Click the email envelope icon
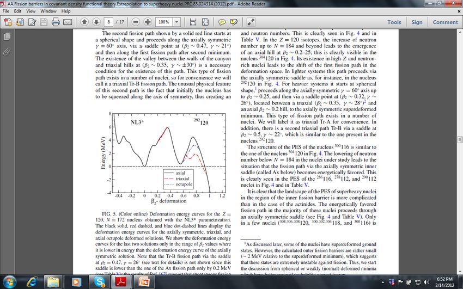 [68, 22]
